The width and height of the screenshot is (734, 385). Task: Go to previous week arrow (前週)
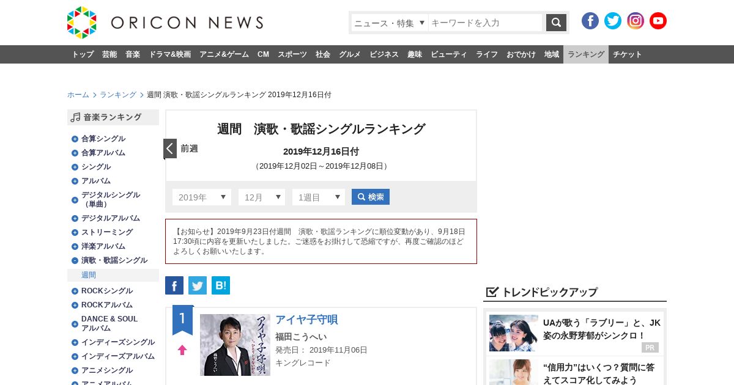[x=170, y=148]
